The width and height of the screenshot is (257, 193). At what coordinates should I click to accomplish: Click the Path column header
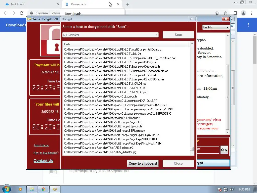[x=126, y=44]
